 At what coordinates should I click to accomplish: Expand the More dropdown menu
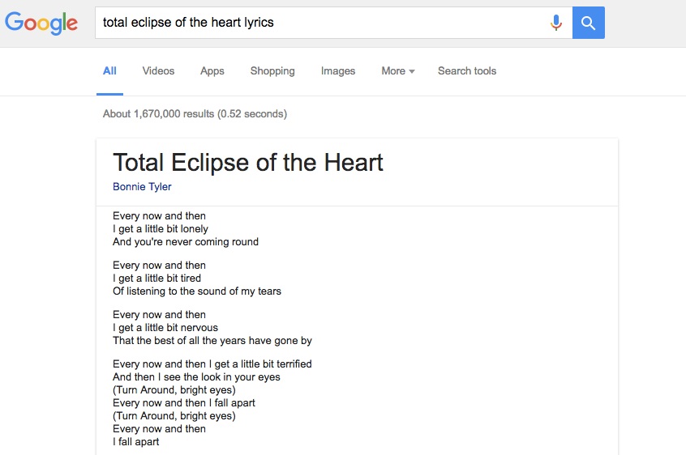[397, 71]
